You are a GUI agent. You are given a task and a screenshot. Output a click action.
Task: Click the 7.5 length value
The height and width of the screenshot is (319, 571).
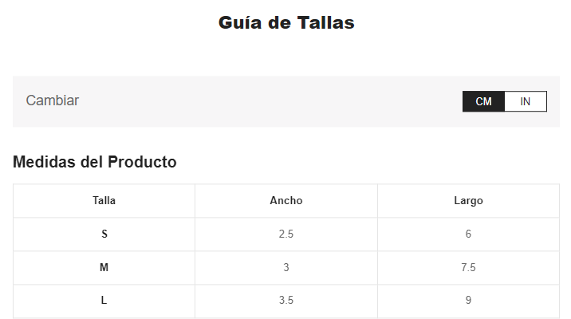468,268
